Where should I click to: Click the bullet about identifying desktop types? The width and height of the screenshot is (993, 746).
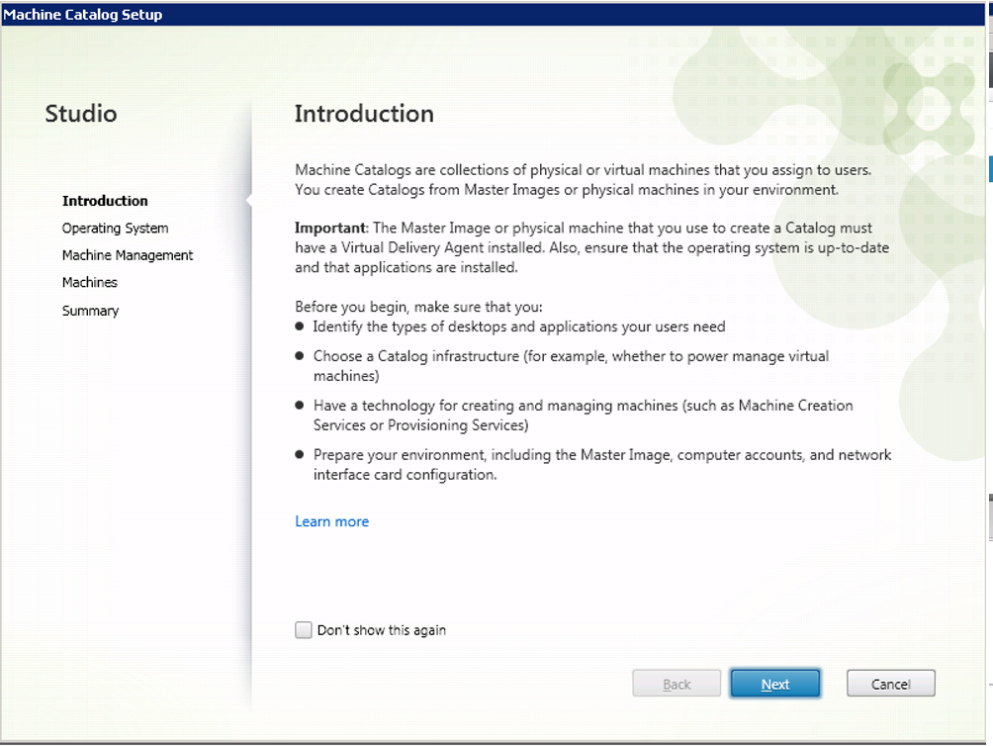pos(518,326)
